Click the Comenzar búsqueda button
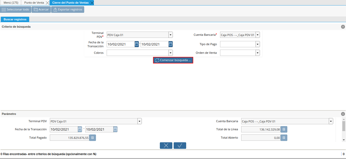This screenshot has height=159, width=346. (x=173, y=60)
